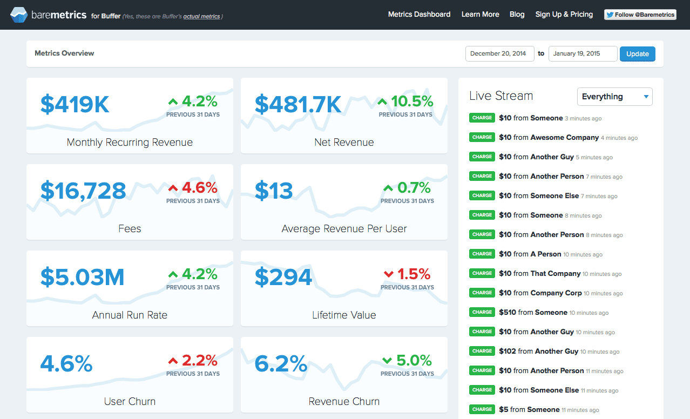690x419 pixels.
Task: Click the Twitter bird Follow @Baremetrics button
Action: pos(640,15)
